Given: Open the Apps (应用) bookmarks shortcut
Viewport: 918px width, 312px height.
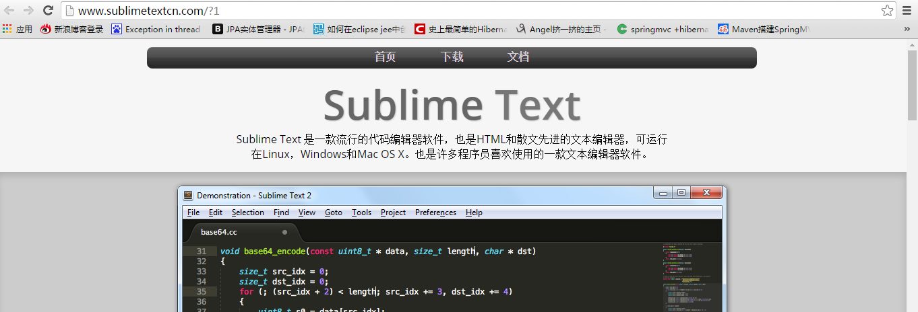Looking at the screenshot, I should coord(18,29).
